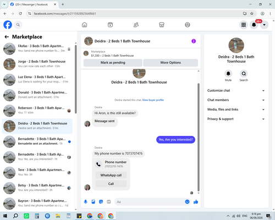
Task: Bookmark this page with star icon
Action: click(x=252, y=14)
